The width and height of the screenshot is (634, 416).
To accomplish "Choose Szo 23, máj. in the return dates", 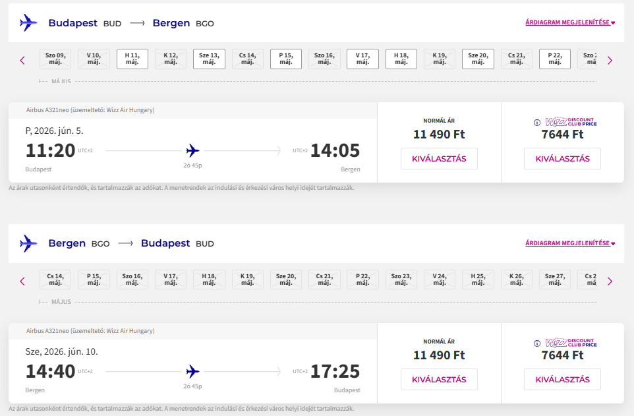I will coord(401,280).
